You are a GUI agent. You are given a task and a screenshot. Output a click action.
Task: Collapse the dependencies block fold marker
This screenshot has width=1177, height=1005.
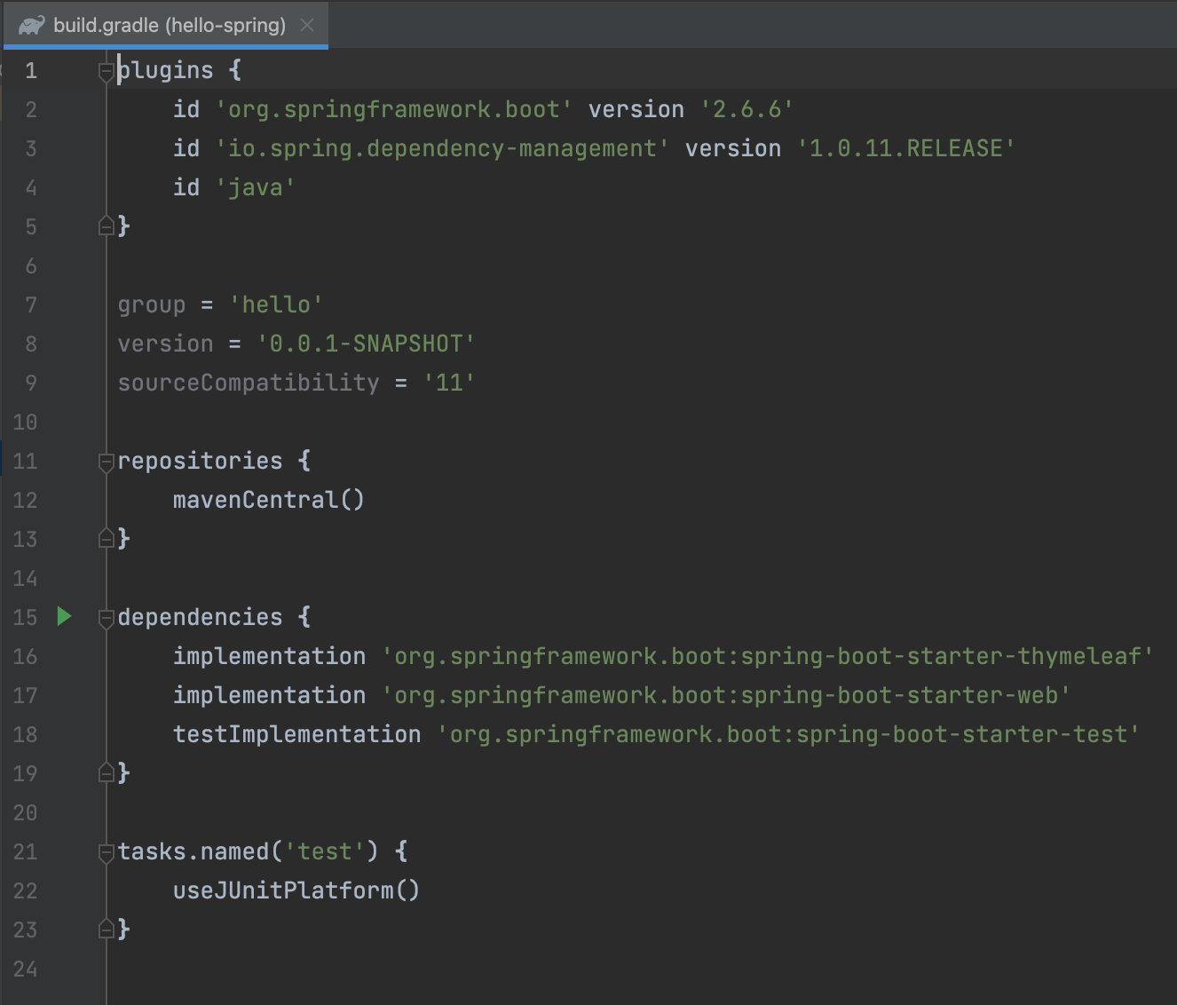tap(106, 617)
